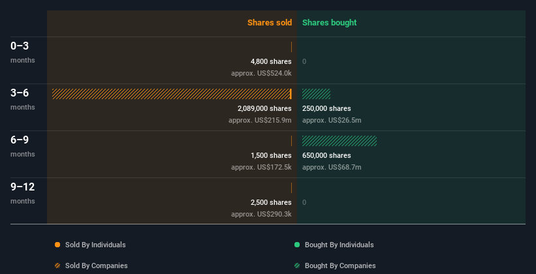The height and width of the screenshot is (274, 536).
Task: Click the 650,000 shares value
Action: (326, 155)
